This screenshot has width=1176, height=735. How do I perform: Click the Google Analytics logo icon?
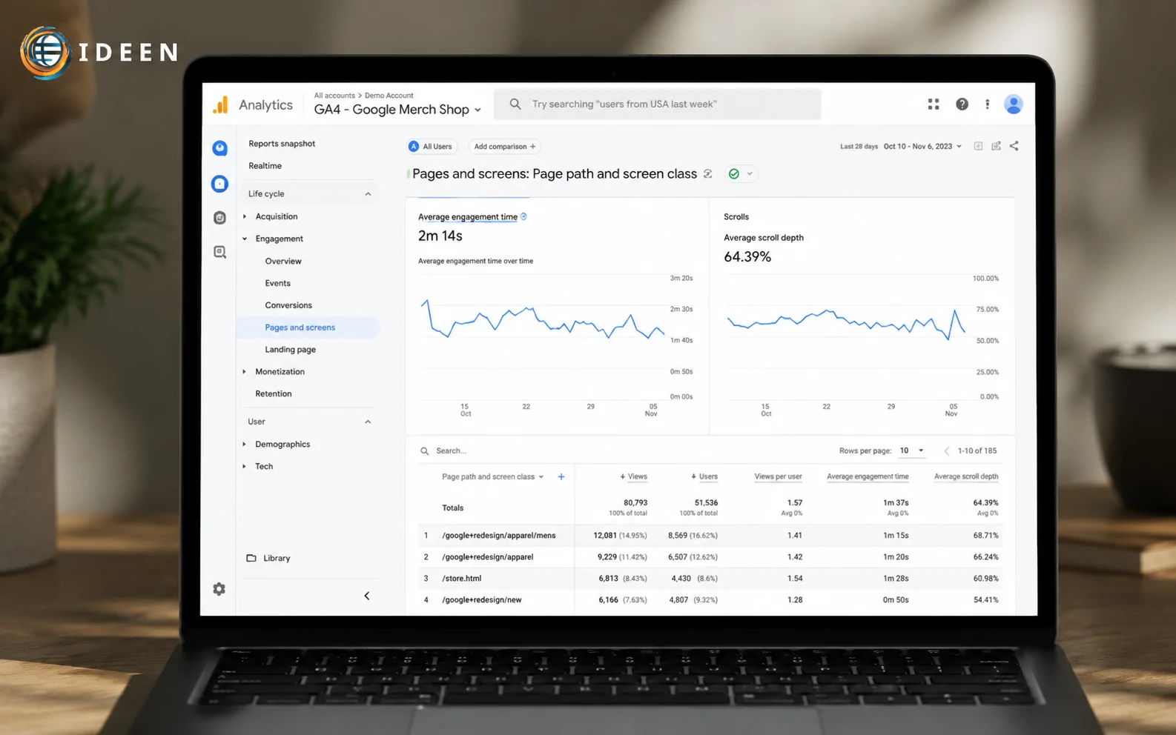(220, 104)
